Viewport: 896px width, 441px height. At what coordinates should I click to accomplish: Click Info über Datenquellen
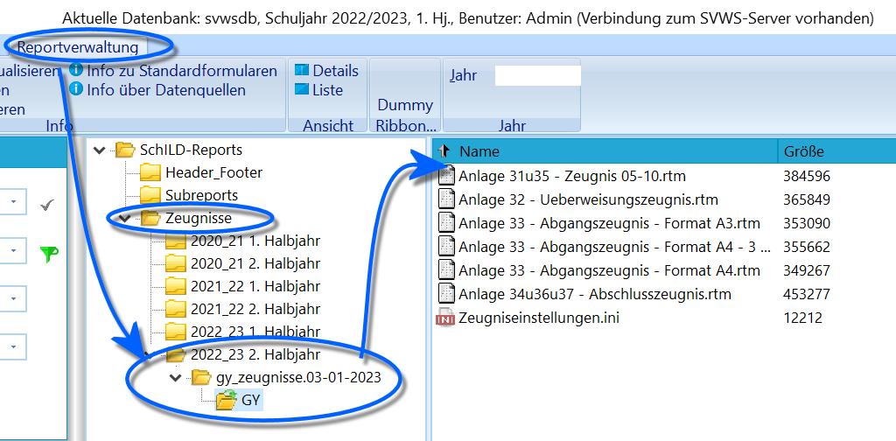[165, 89]
